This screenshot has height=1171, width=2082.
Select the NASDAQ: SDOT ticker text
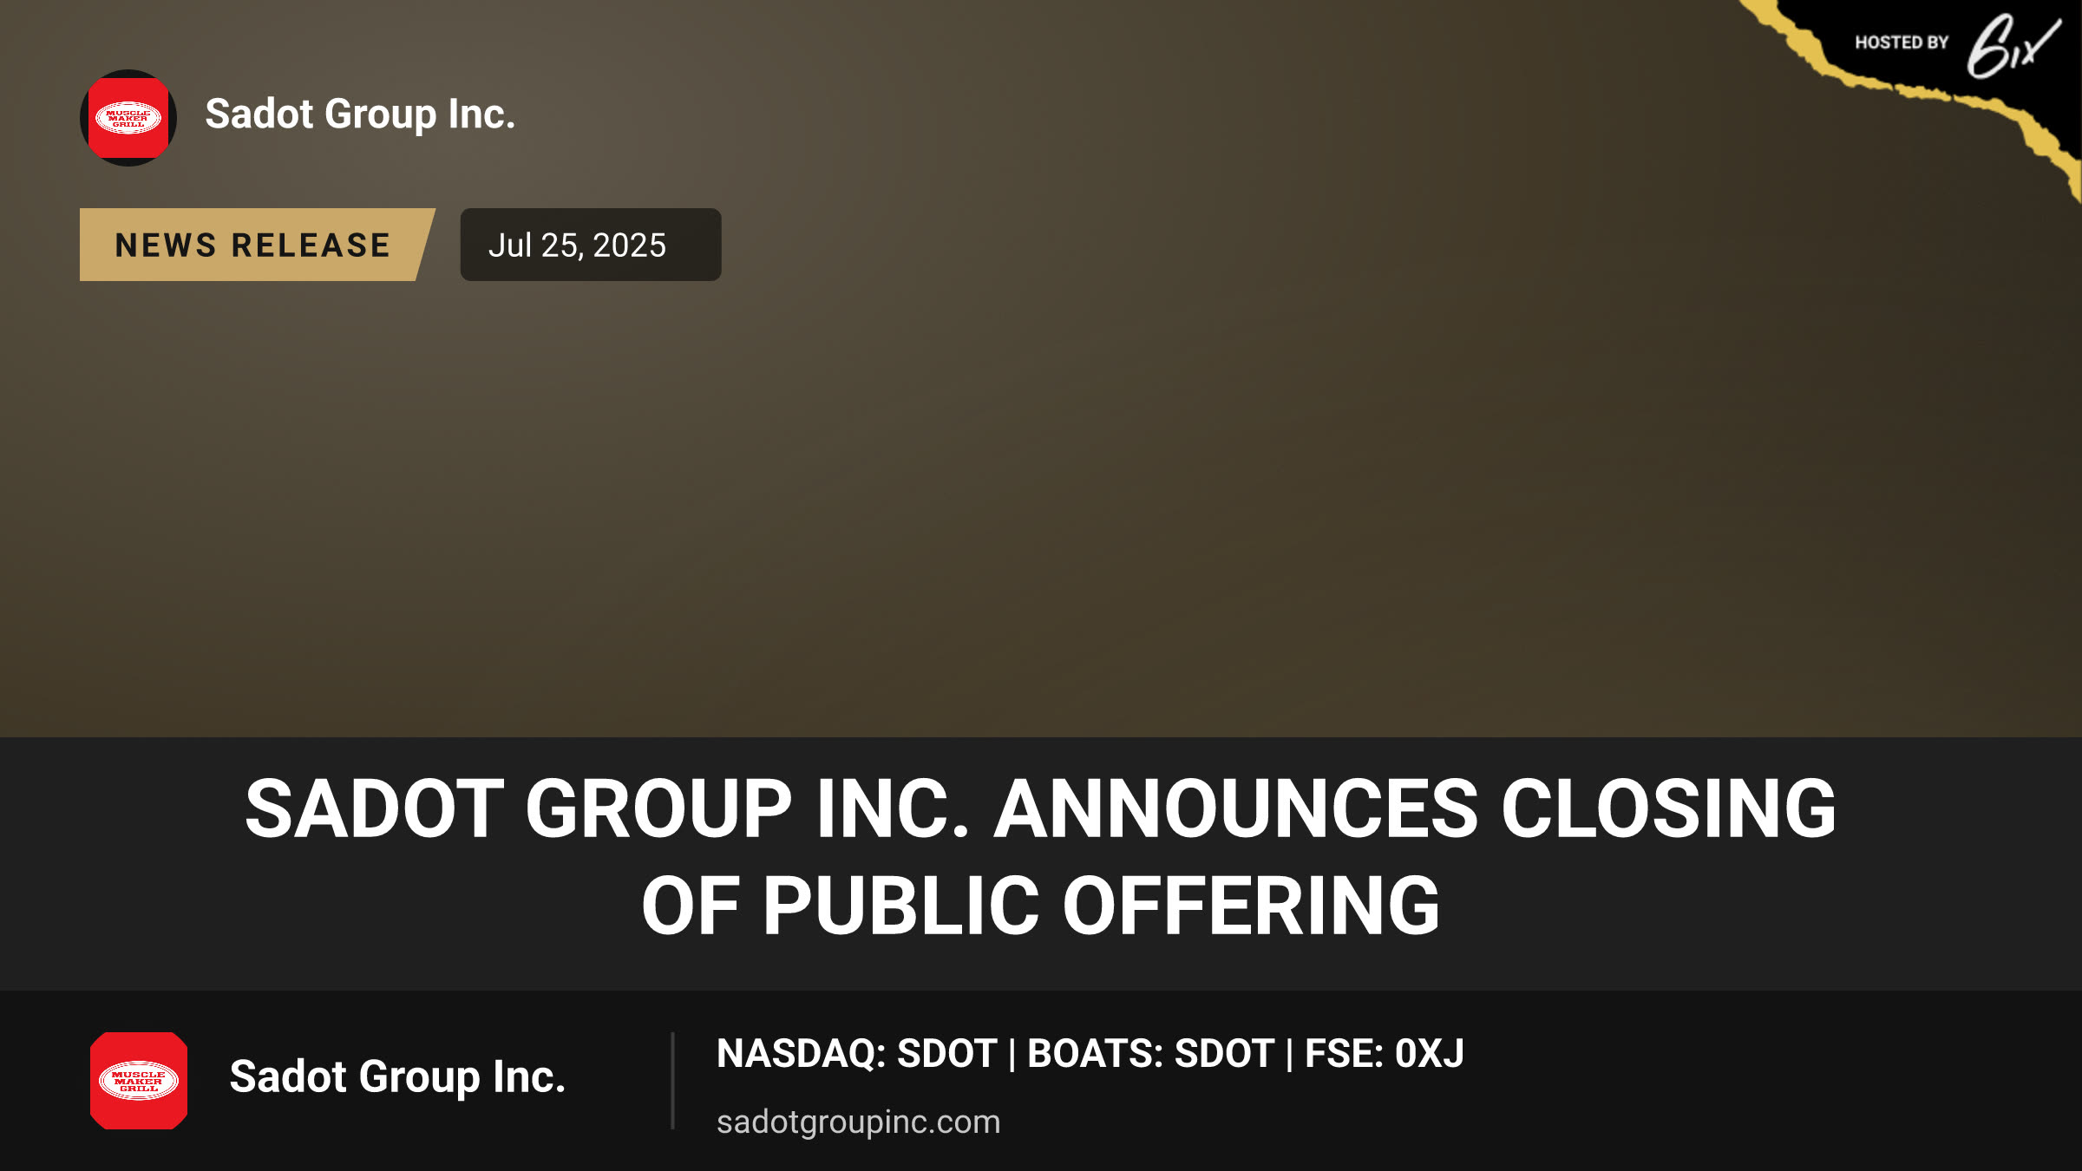coord(856,1054)
